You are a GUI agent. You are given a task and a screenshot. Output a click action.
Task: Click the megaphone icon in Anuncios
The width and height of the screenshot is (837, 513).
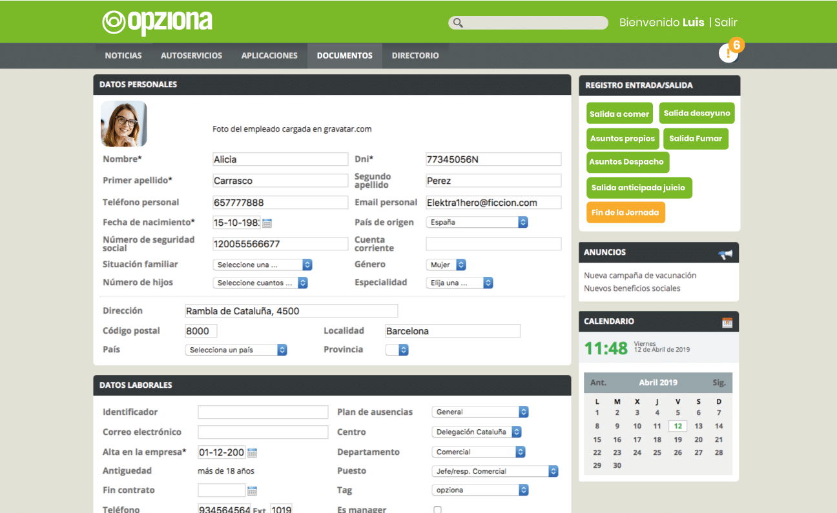click(x=726, y=254)
